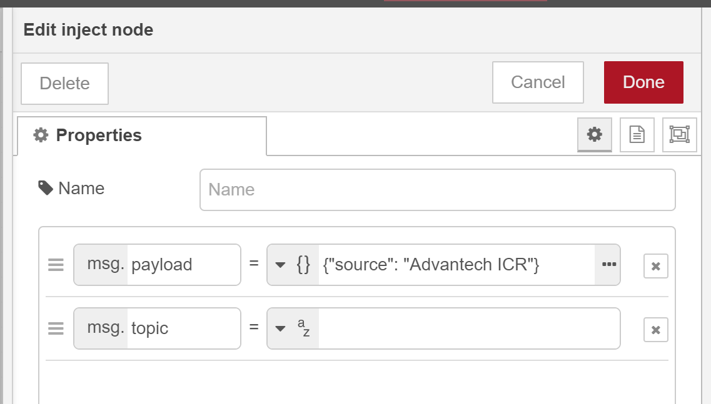
Task: Click the Done button
Action: 643,82
